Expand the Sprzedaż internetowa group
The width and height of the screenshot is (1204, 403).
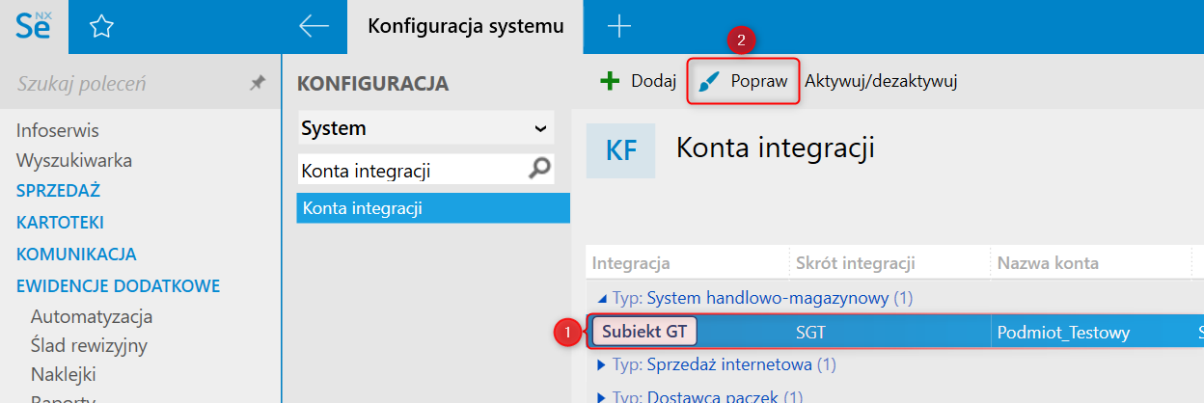click(603, 364)
